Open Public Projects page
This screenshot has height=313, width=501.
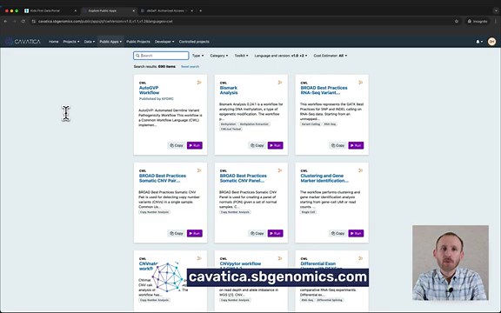click(138, 42)
